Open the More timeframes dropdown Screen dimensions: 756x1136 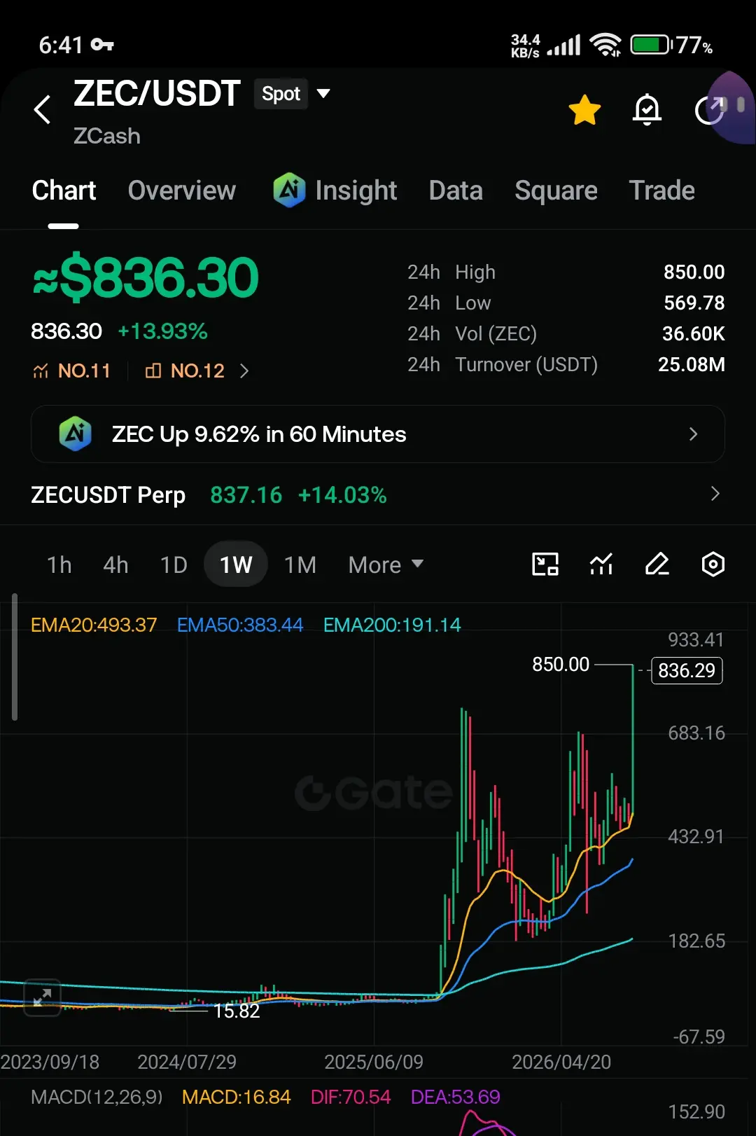pos(386,564)
